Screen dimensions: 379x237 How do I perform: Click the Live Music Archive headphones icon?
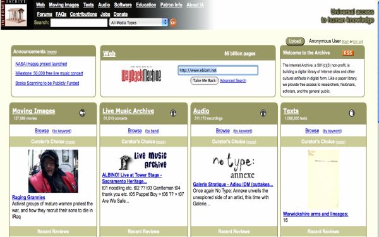point(173,113)
